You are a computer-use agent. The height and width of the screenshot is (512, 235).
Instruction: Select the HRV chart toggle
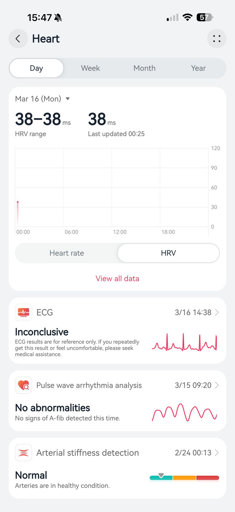pos(168,253)
